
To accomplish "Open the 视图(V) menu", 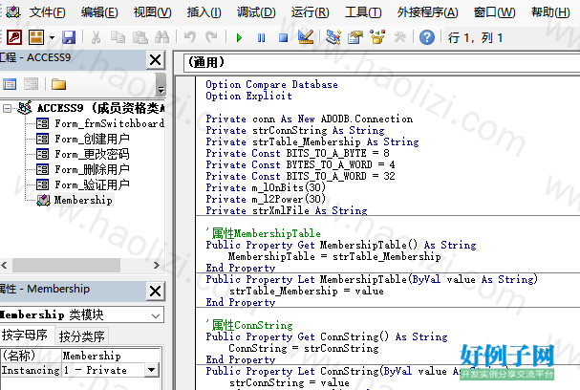I will pos(152,12).
